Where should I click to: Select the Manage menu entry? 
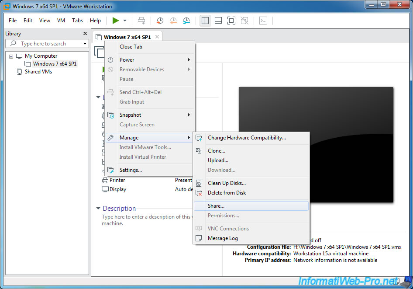point(150,138)
